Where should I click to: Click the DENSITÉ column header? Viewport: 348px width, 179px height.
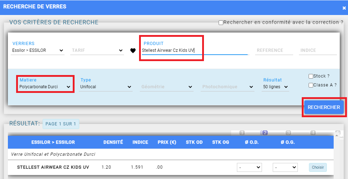(113, 142)
